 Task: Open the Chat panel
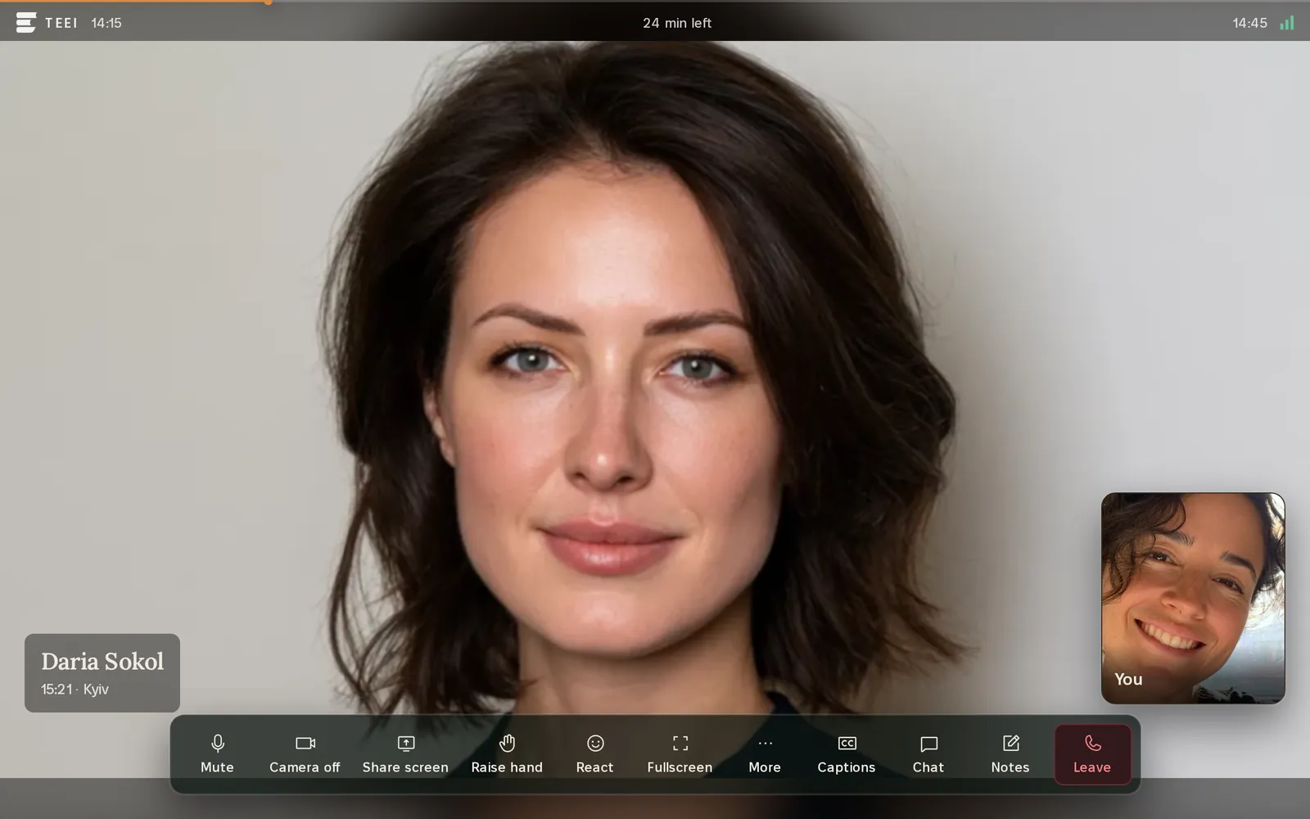point(928,754)
